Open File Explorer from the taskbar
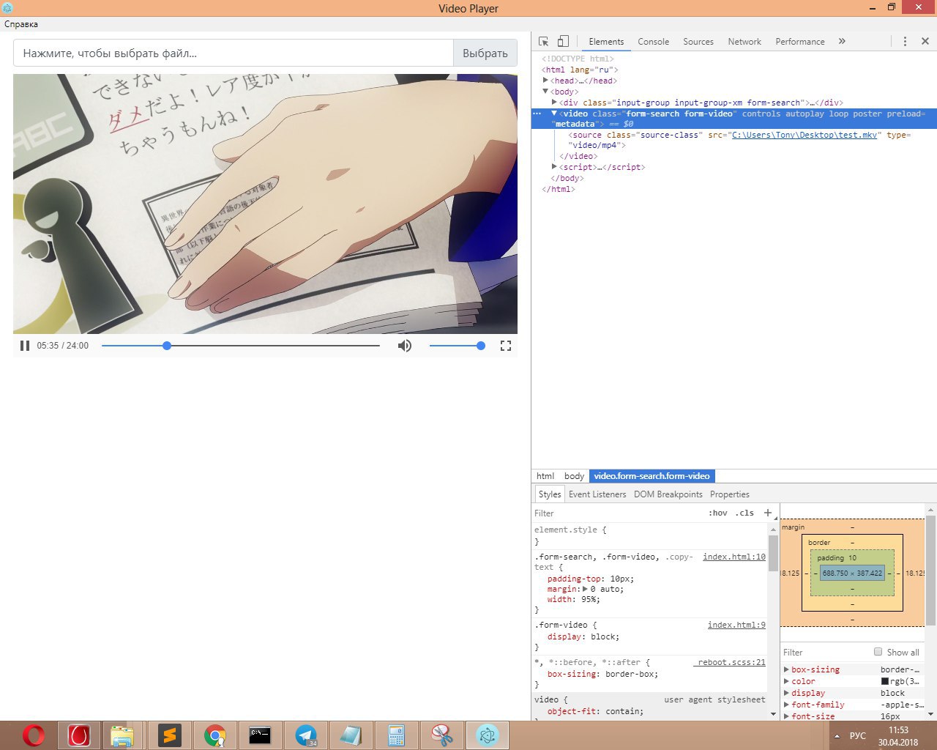Screen dimensions: 937x750 coord(122,735)
